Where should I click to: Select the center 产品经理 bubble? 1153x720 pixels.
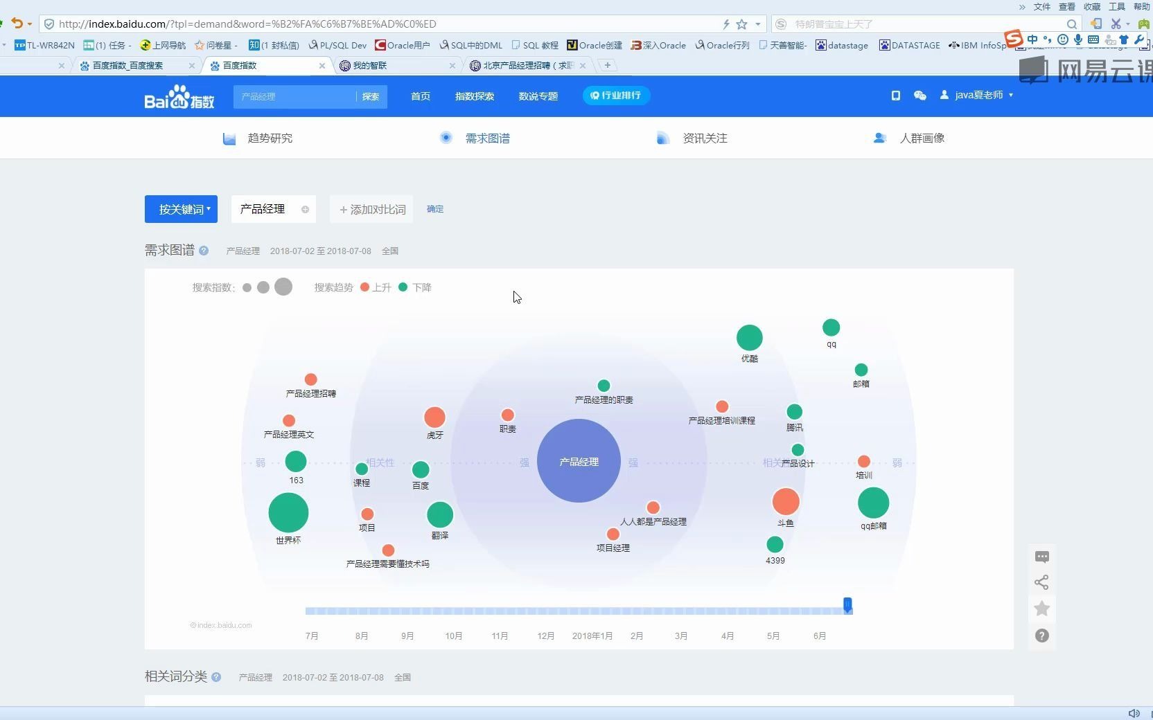[x=579, y=461]
